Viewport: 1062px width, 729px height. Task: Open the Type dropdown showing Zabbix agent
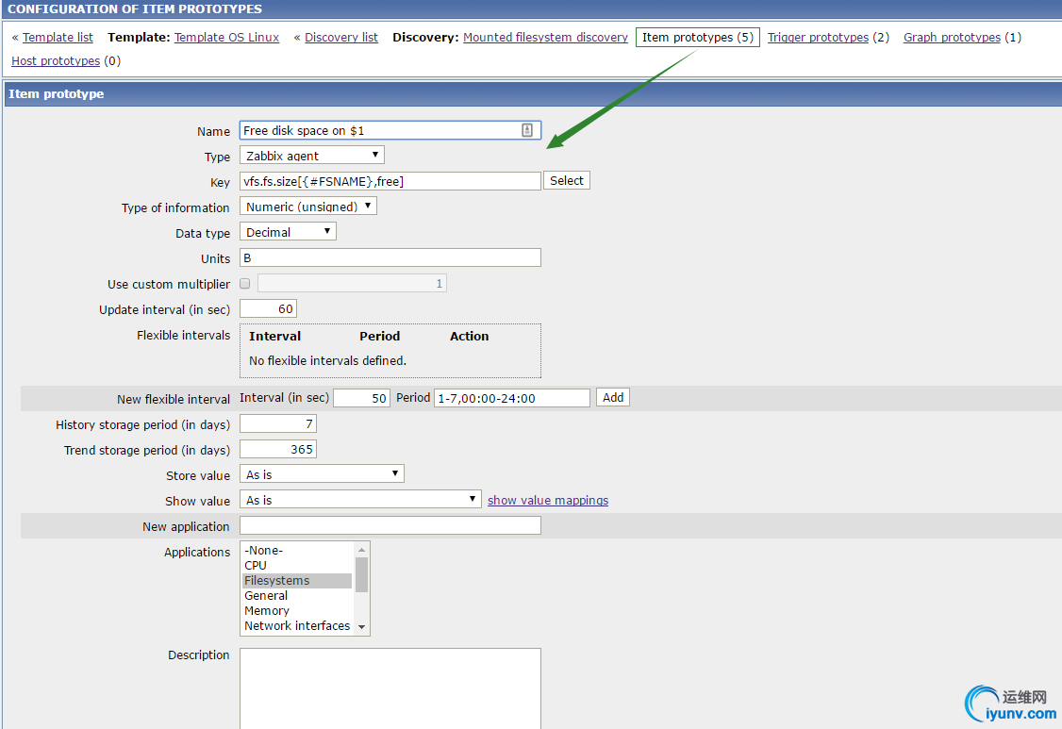tap(312, 156)
